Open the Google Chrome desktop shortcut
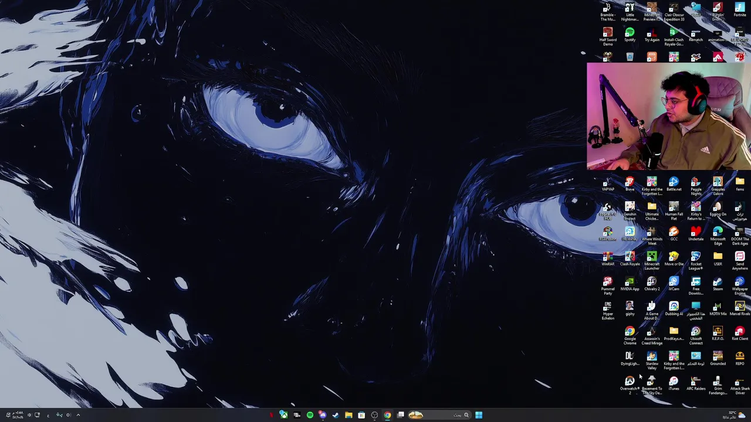Viewport: 751px width, 422px height. tap(630, 336)
